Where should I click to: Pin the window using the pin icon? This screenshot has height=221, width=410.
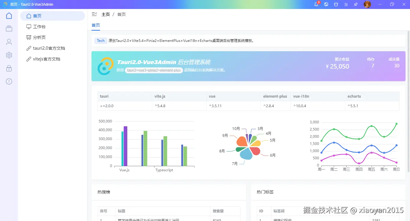tap(356, 4)
